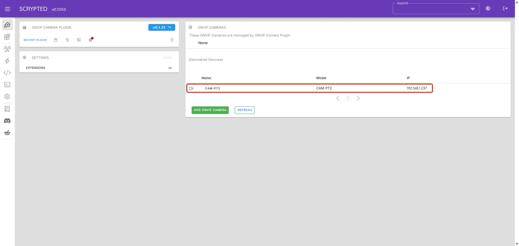Click the managed cameras Name column header
Viewport: 519px width, 246px height.
tap(203, 43)
